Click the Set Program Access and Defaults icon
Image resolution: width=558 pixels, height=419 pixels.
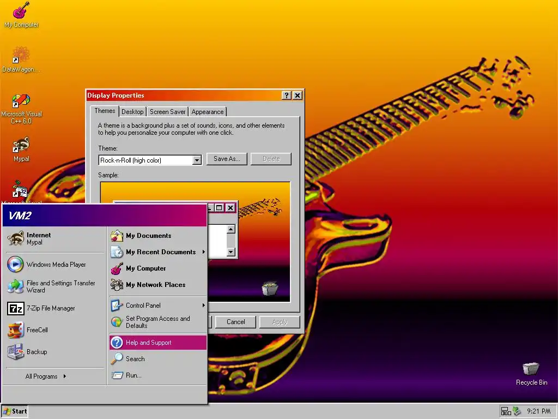117,322
